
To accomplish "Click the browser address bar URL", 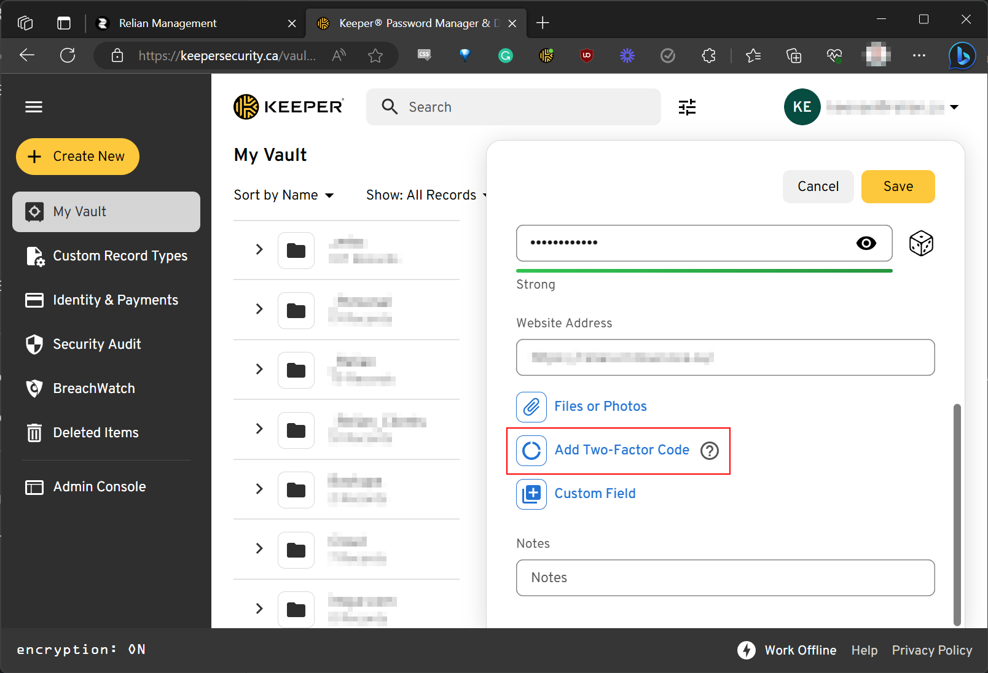I will 227,56.
